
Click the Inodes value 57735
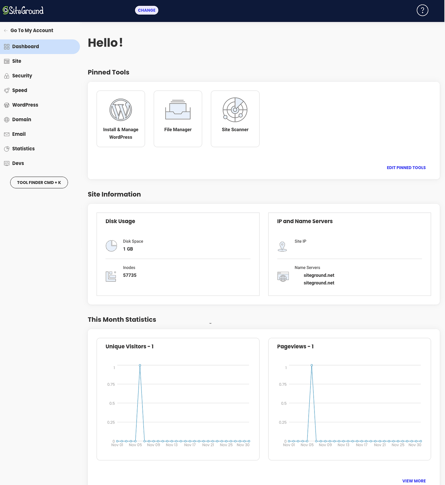point(130,275)
